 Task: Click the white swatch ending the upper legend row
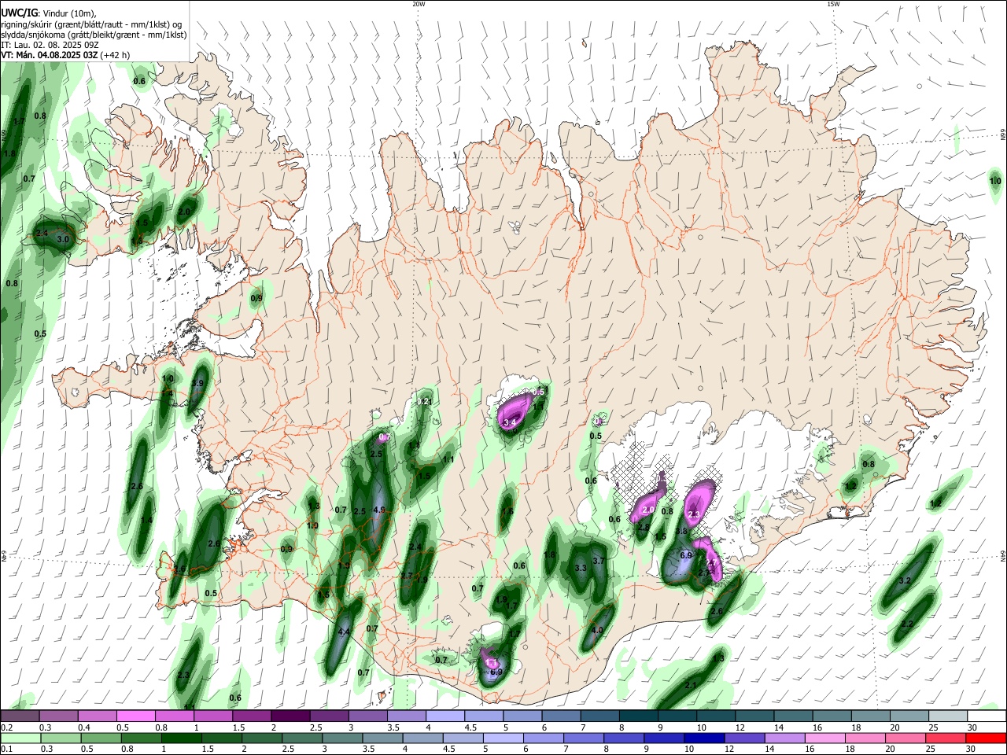[987, 716]
